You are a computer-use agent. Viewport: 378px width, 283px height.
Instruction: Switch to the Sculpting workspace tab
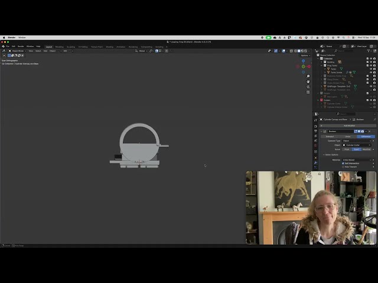coord(71,47)
